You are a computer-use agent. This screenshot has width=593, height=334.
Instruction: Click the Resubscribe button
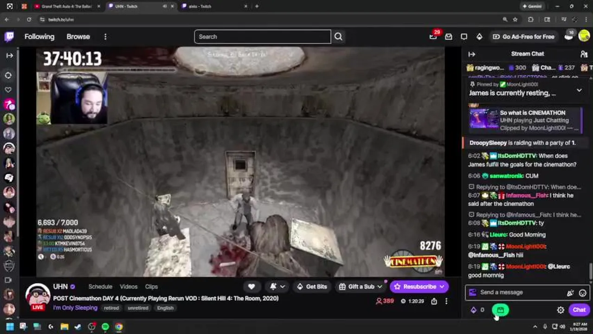tap(419, 287)
